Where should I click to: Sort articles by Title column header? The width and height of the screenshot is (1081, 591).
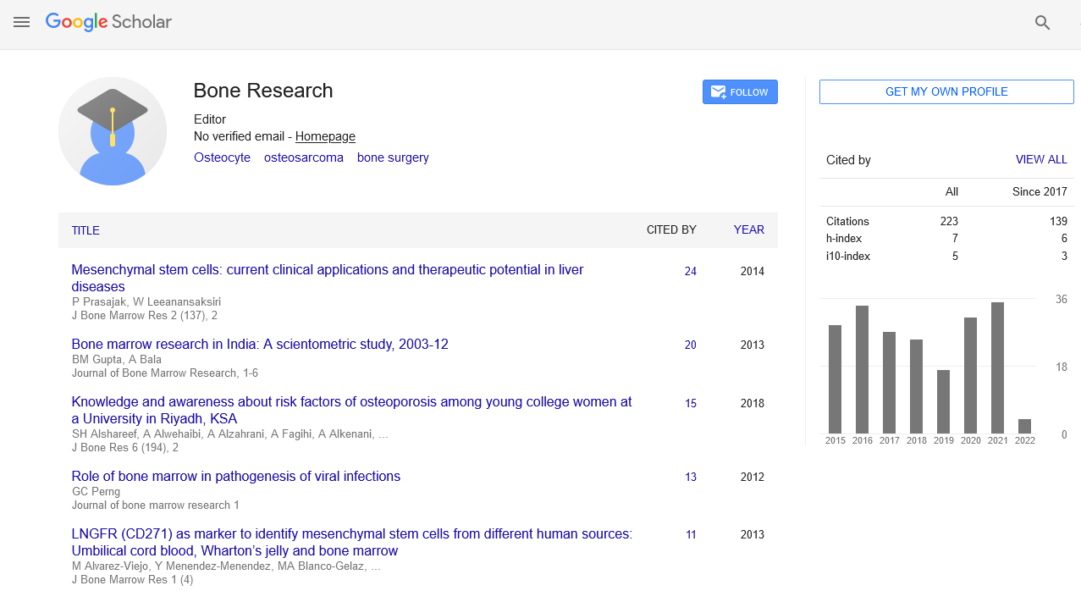tap(85, 230)
